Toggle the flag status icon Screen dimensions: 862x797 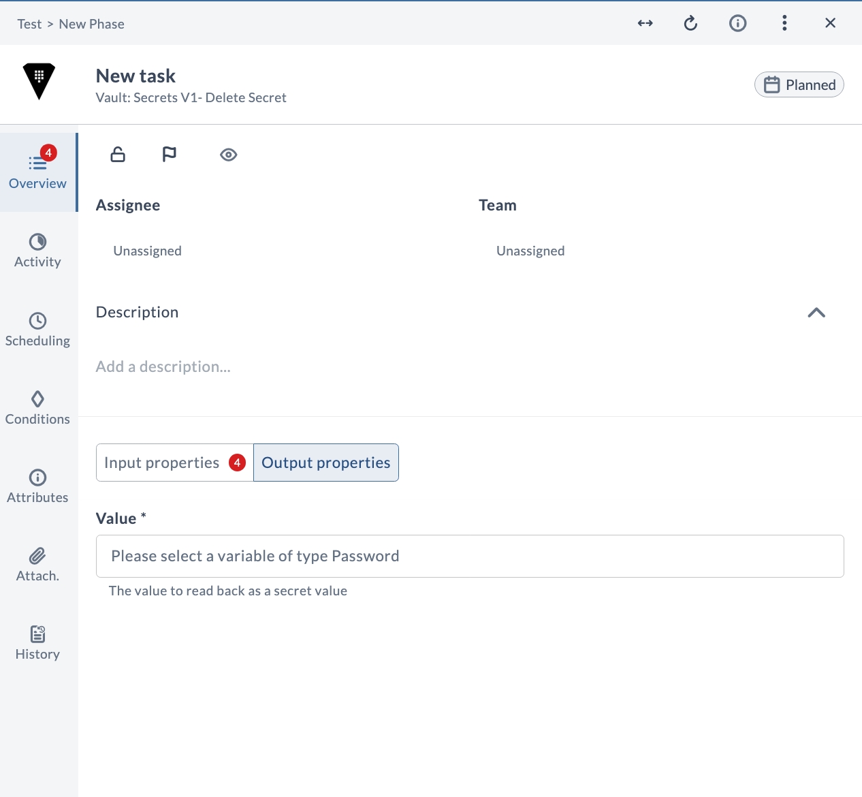[170, 155]
